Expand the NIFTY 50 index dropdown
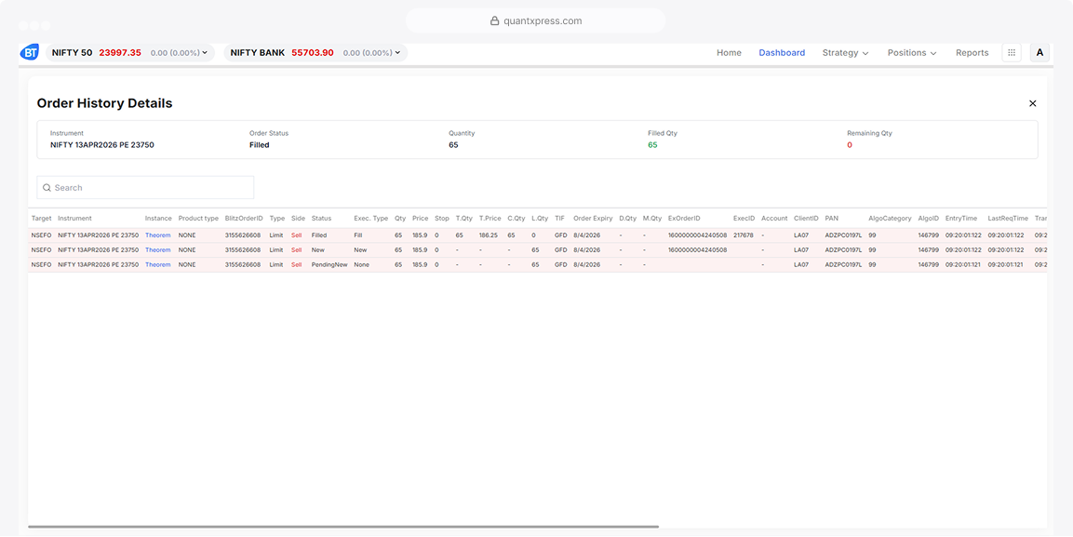 tap(205, 53)
